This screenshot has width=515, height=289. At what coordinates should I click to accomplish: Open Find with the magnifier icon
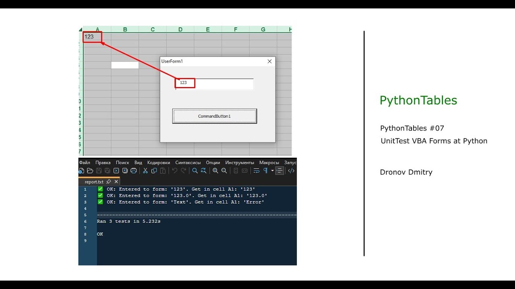tap(195, 171)
